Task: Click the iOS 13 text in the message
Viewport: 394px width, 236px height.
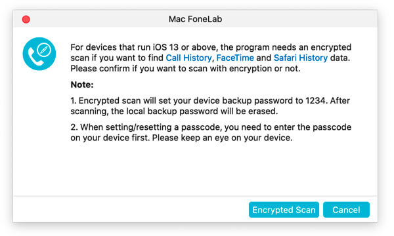Action: point(166,47)
